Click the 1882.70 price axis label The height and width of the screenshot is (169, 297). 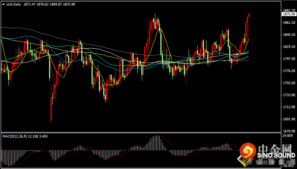click(289, 11)
